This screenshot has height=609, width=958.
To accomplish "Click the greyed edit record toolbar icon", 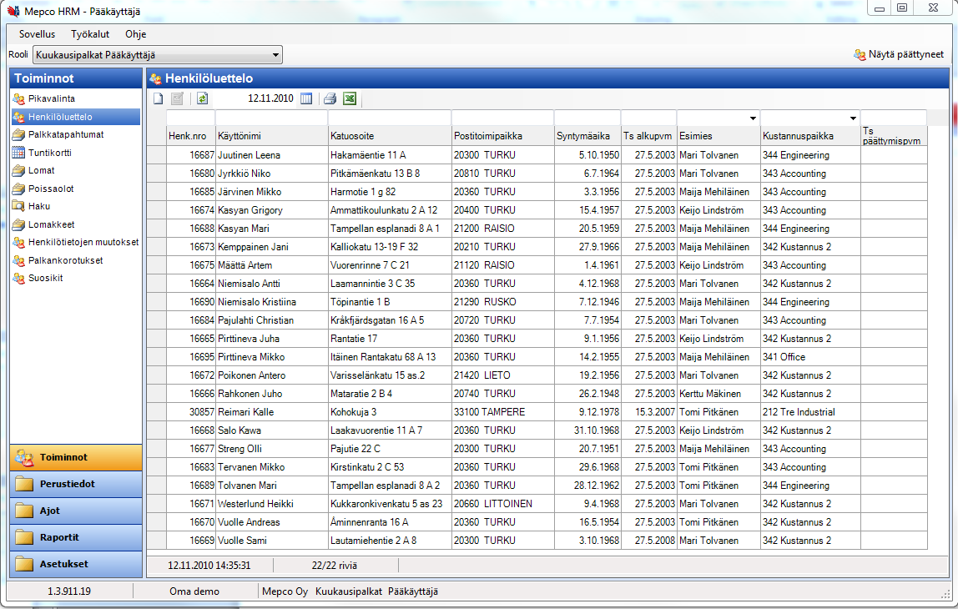I will tap(177, 98).
